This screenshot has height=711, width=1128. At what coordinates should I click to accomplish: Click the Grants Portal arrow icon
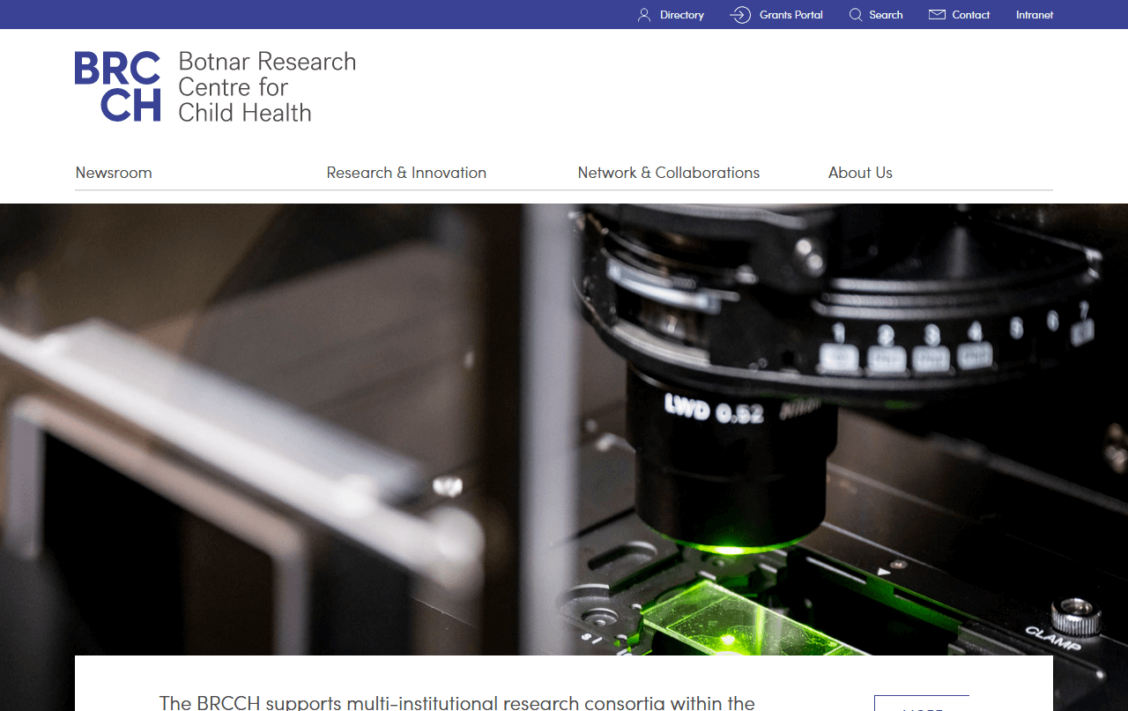pos(740,15)
